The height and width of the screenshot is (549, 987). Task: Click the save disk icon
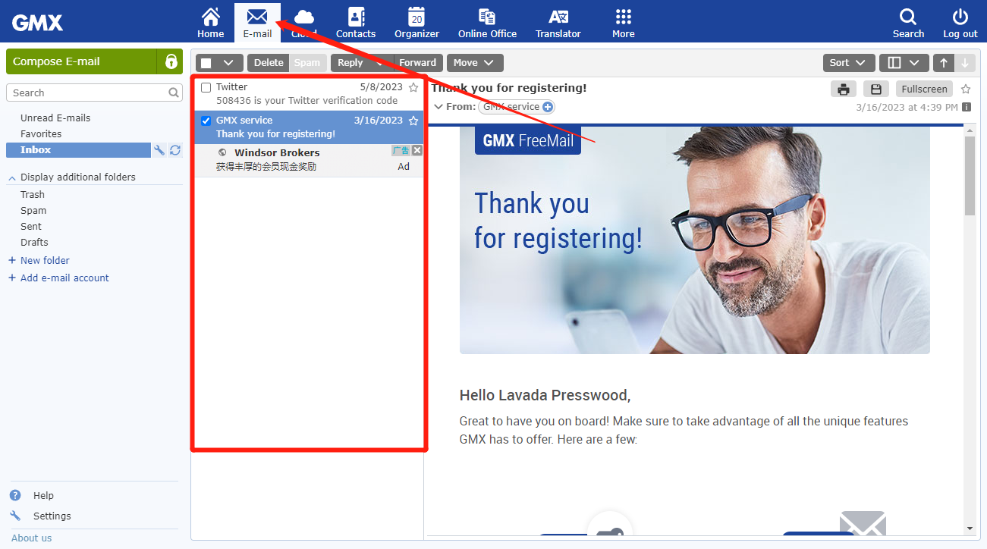[x=875, y=89]
